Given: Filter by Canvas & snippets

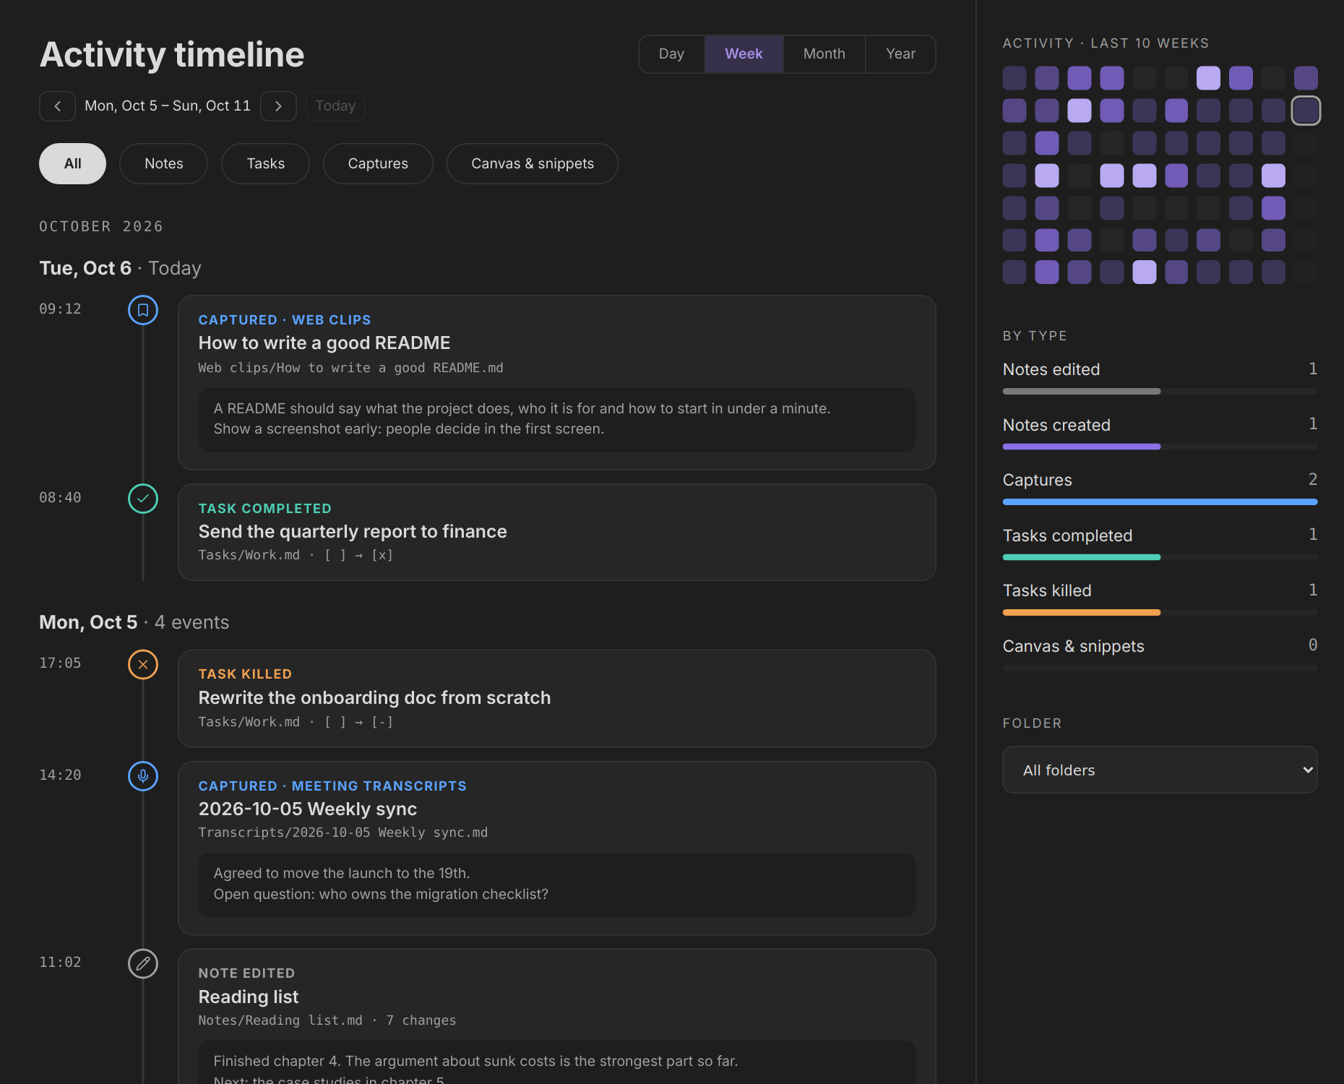Looking at the screenshot, I should [533, 163].
